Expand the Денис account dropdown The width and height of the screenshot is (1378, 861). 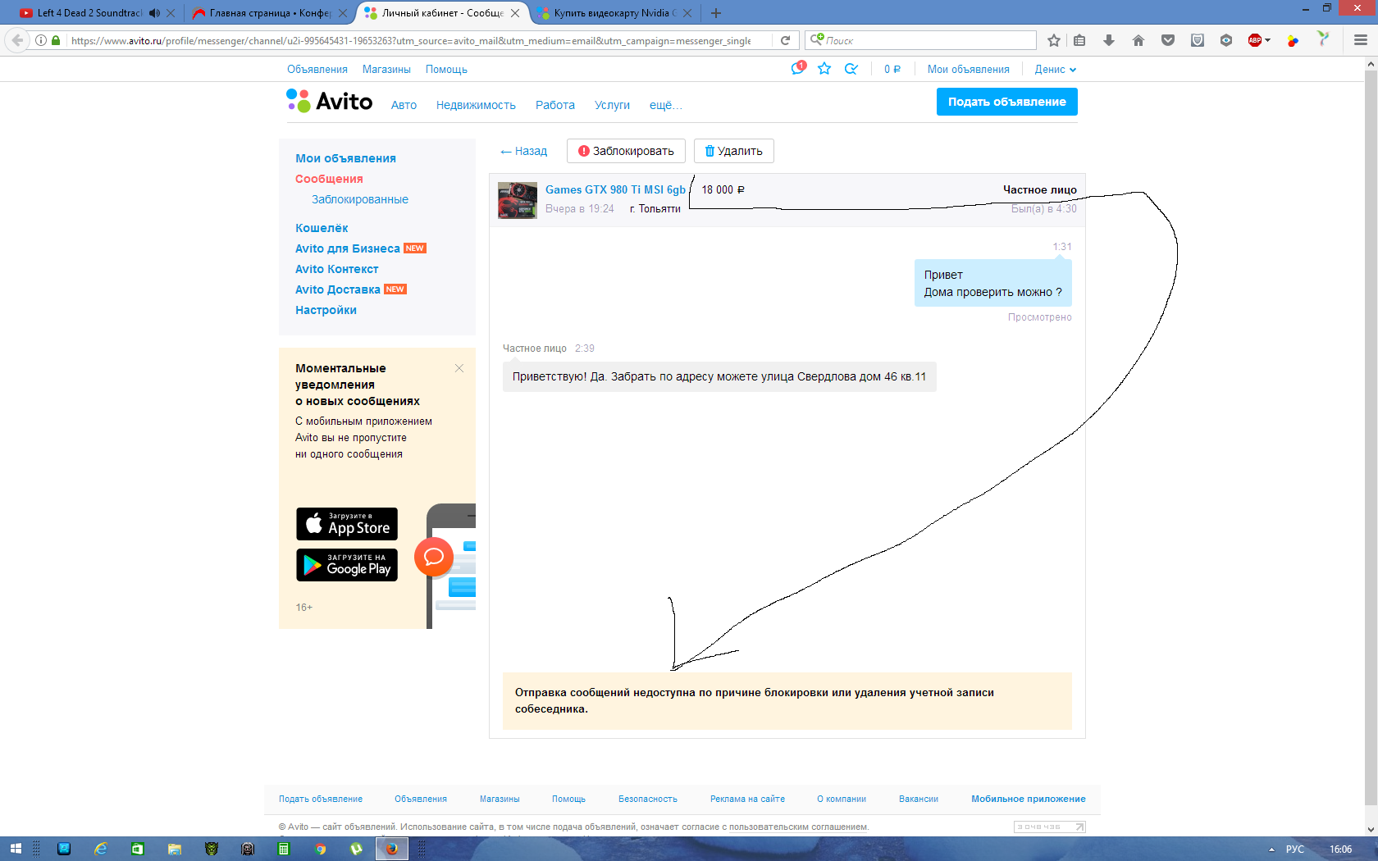coord(1055,70)
